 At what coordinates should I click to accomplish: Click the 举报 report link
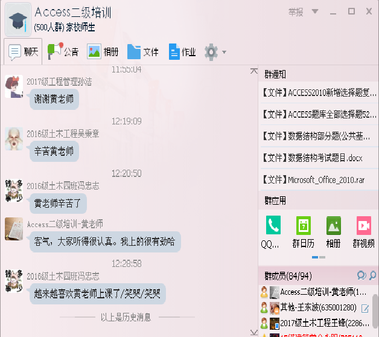(296, 11)
